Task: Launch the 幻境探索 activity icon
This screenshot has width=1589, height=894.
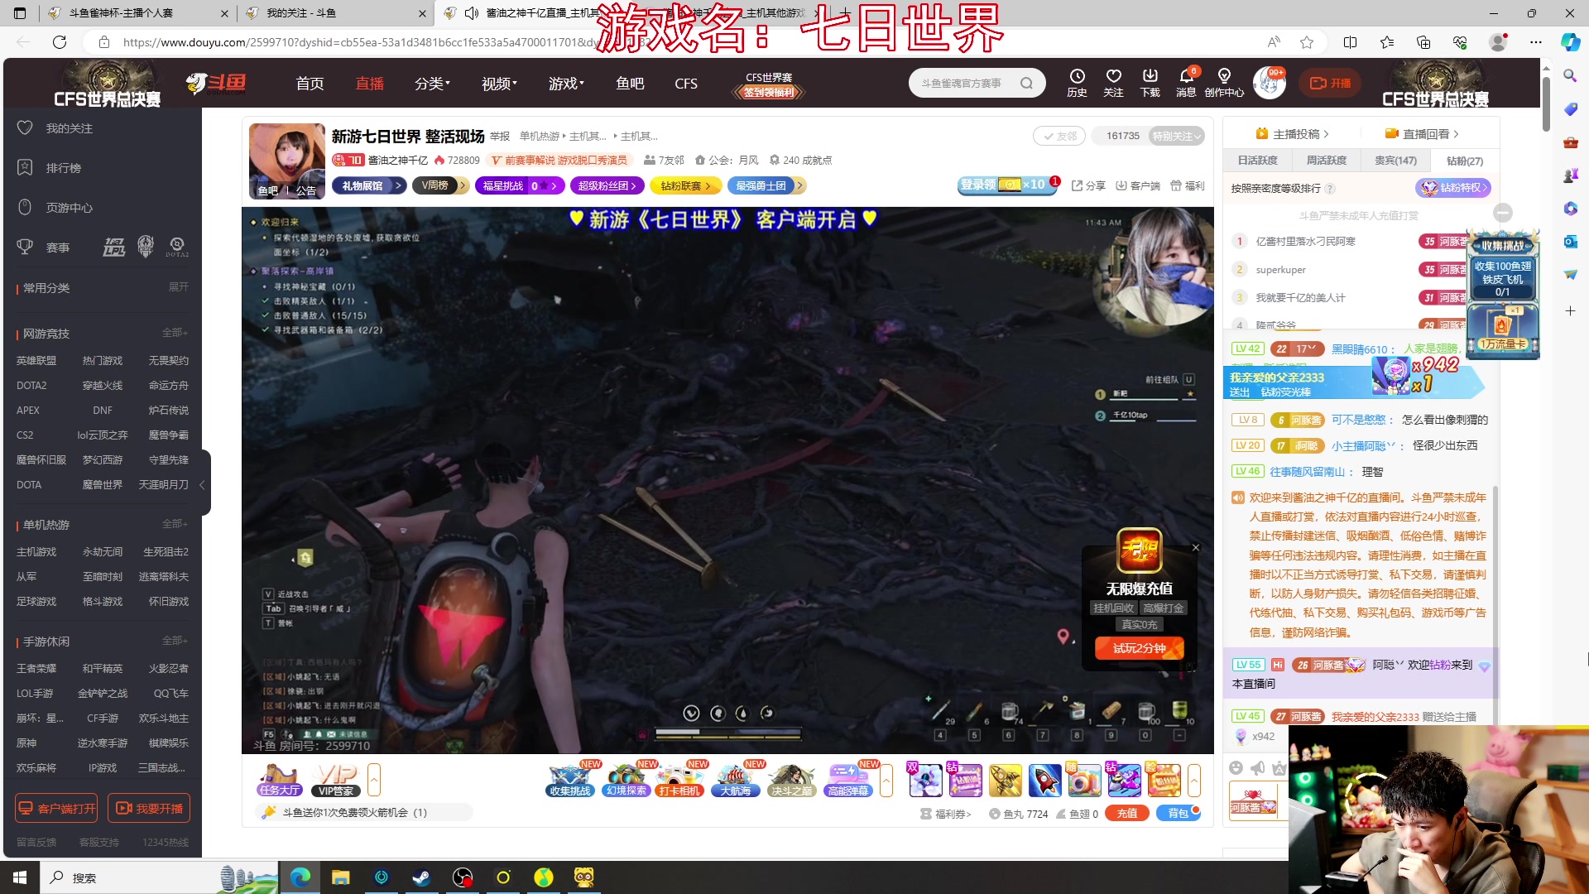Action: click(626, 780)
